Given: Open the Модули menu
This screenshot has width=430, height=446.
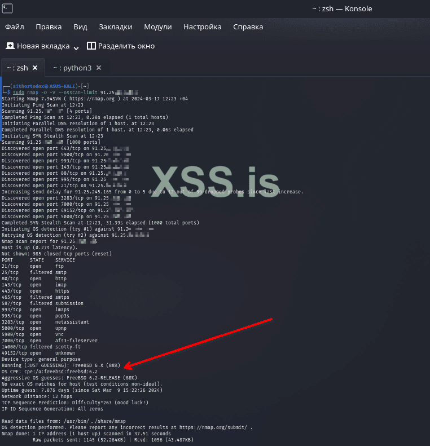Looking at the screenshot, I should click(158, 27).
